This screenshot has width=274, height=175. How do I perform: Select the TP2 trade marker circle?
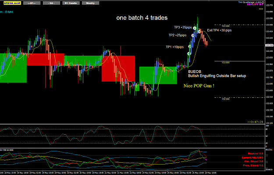[x=193, y=36]
